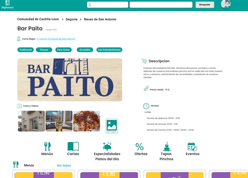Open Ver Todos photo gallery icon
The width and height of the screenshot is (248, 178).
click(112, 126)
